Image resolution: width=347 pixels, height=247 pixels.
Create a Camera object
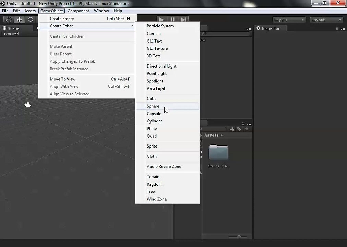click(167, 34)
